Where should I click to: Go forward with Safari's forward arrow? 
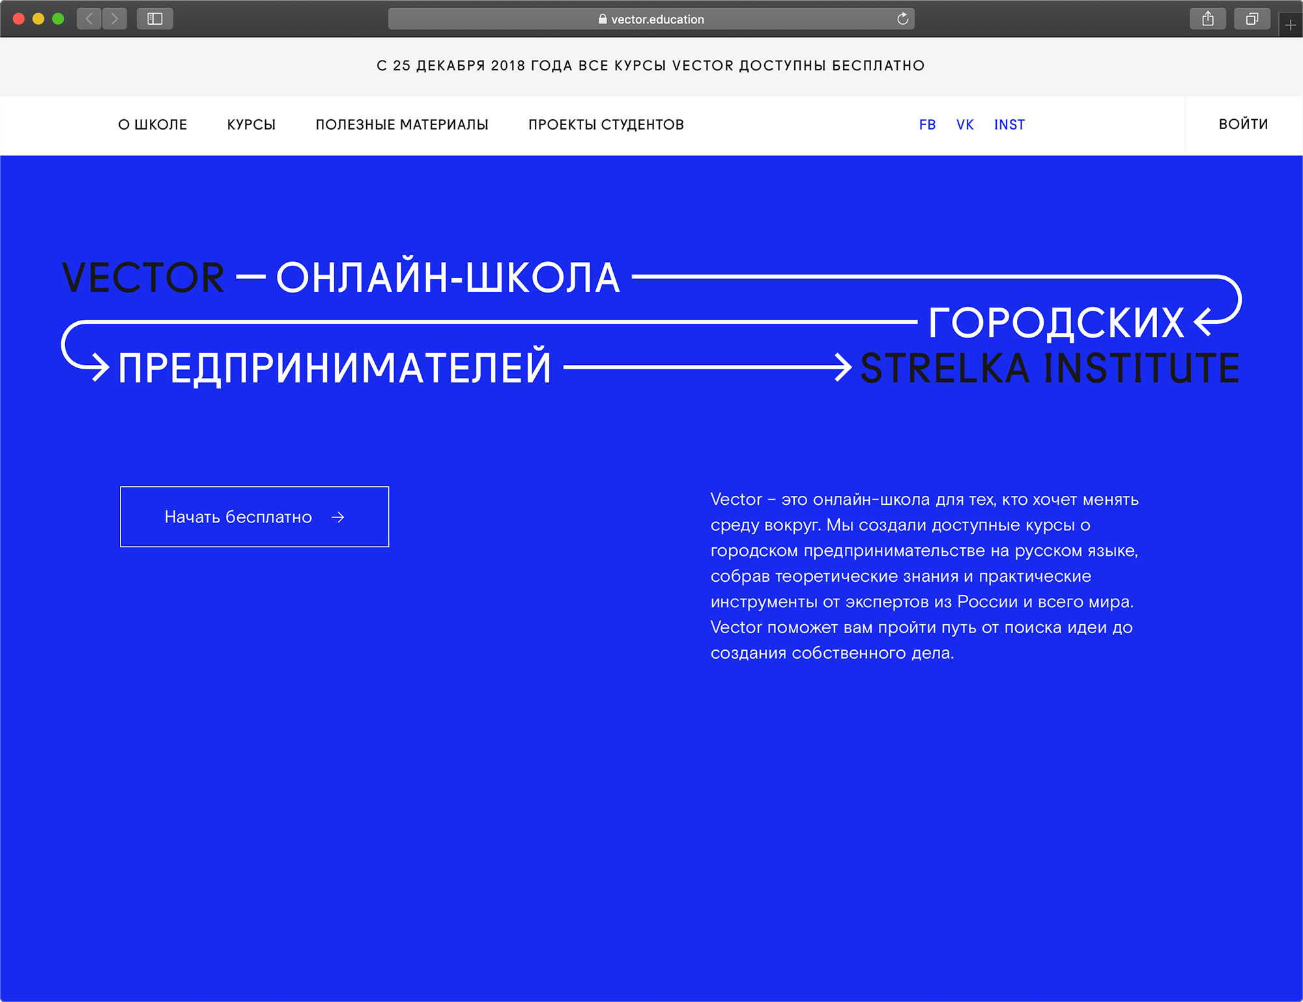(115, 19)
